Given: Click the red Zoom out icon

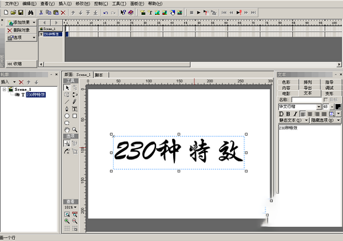Looking at the screenshot, I should point(74,221).
